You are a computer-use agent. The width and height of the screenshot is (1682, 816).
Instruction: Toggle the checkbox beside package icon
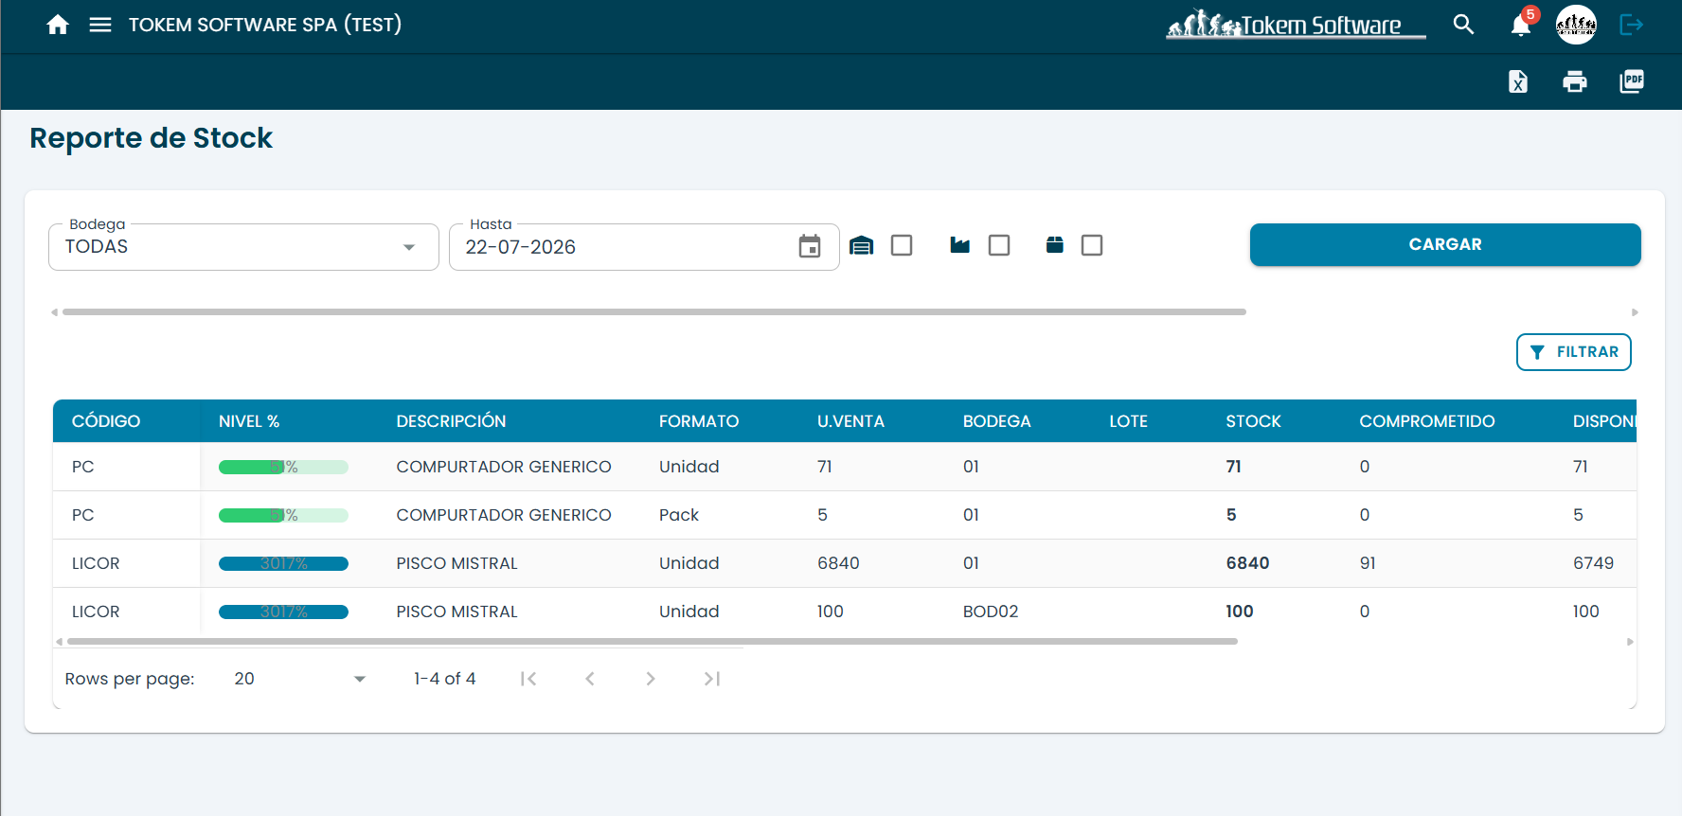click(x=1092, y=246)
